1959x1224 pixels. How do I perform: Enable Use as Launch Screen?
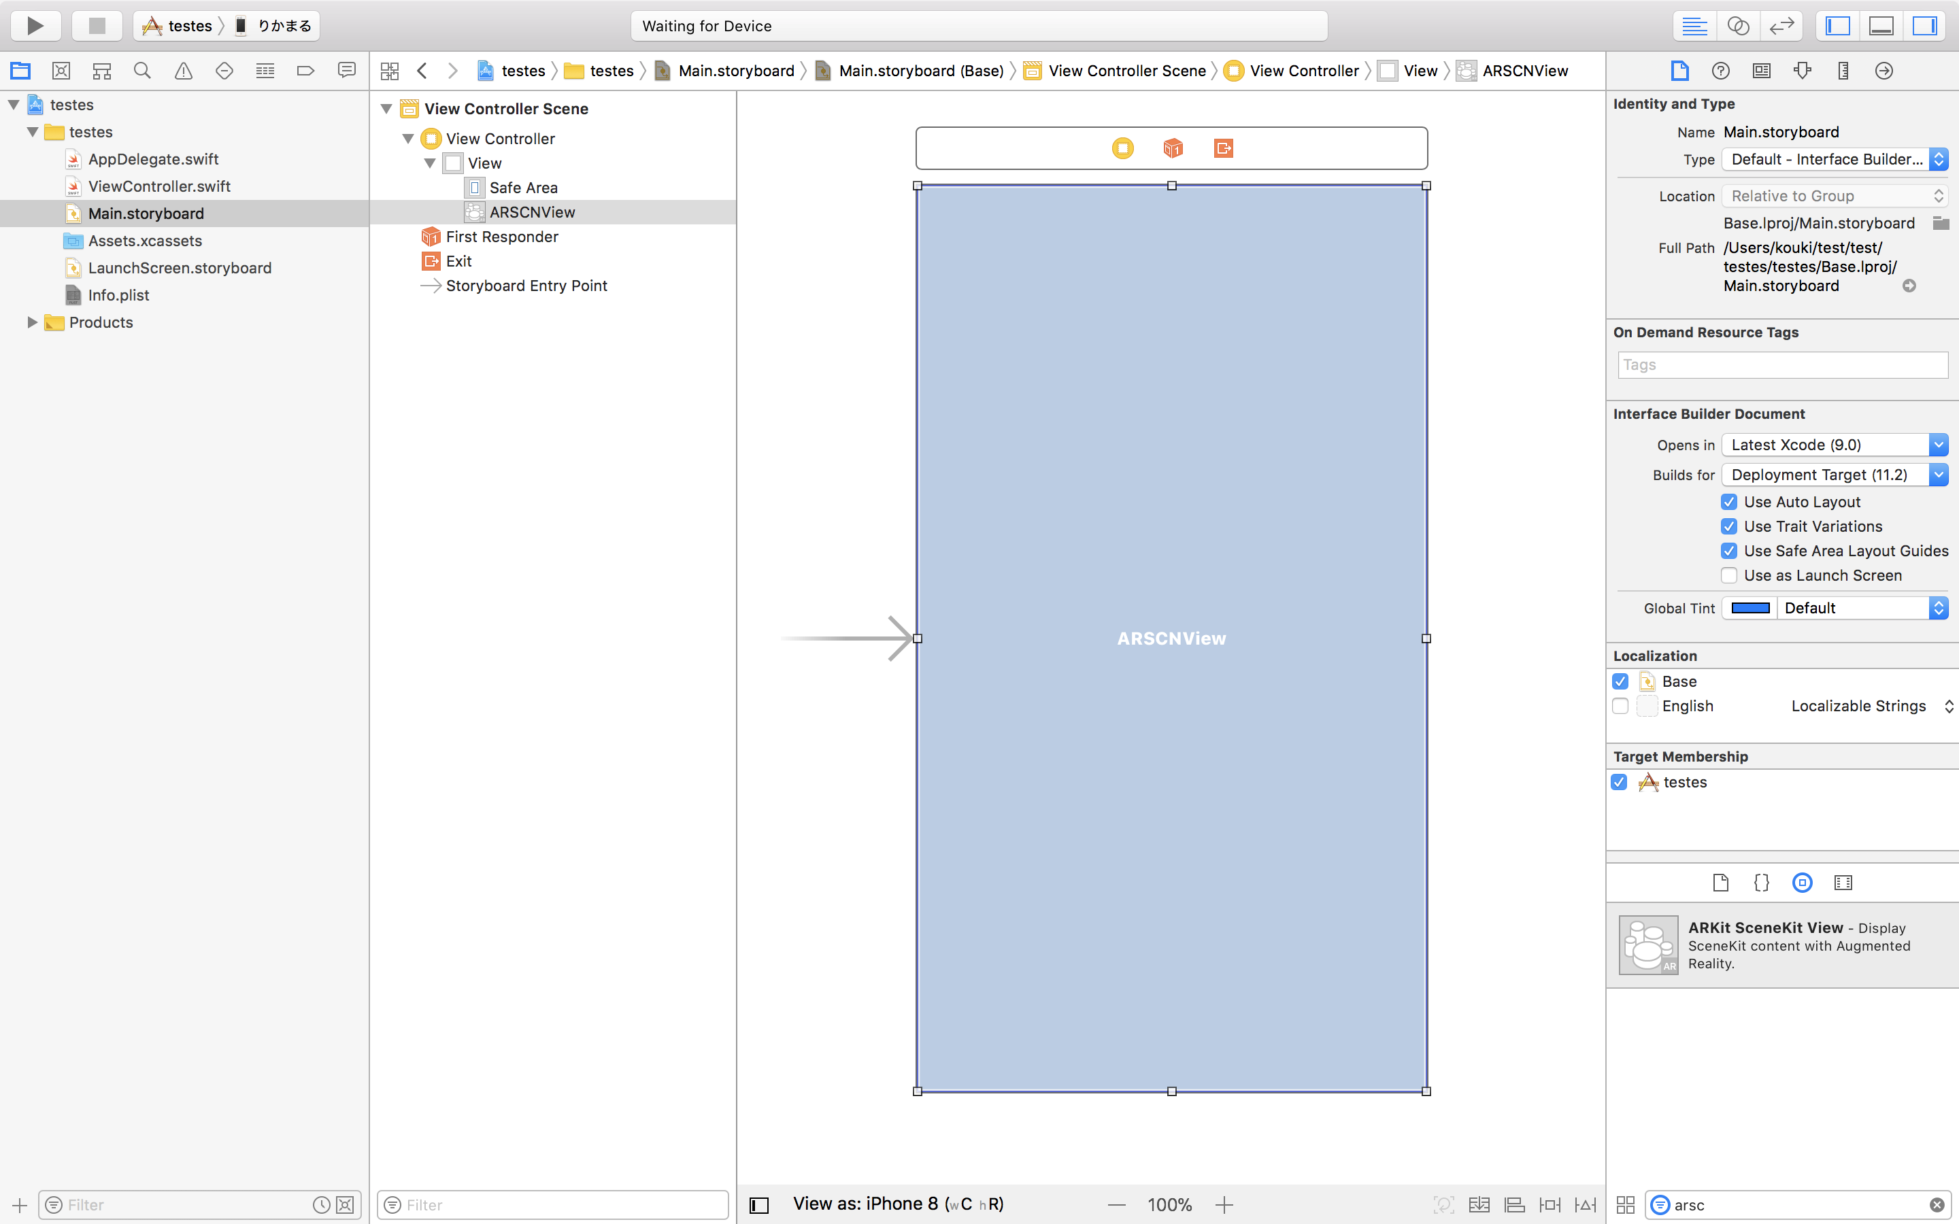coord(1729,575)
